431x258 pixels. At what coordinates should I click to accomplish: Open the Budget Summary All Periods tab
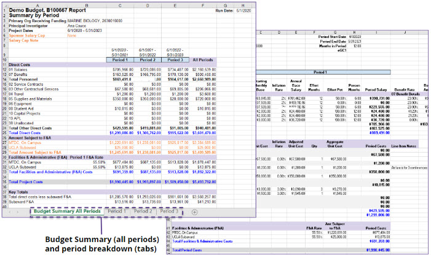(67, 211)
